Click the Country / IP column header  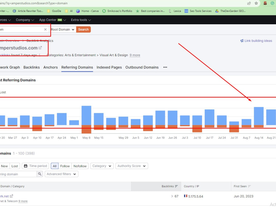click(191, 186)
